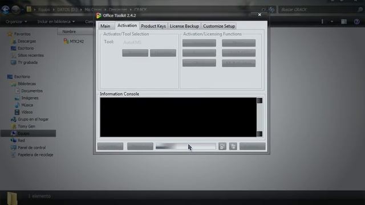Select the MTK242 file
This screenshot has width=365, height=205.
click(74, 42)
